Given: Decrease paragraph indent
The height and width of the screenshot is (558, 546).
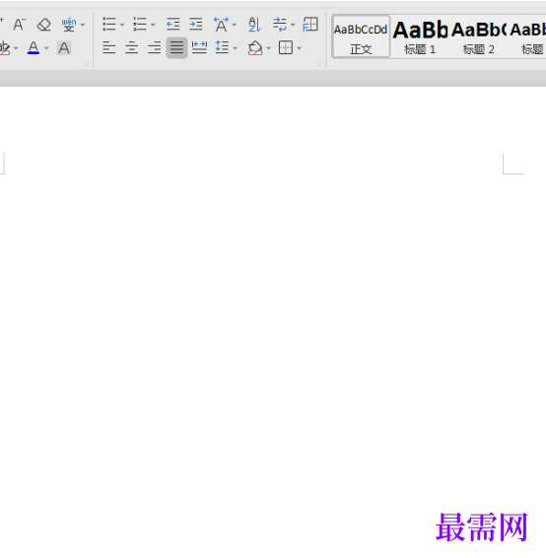Looking at the screenshot, I should 173,25.
